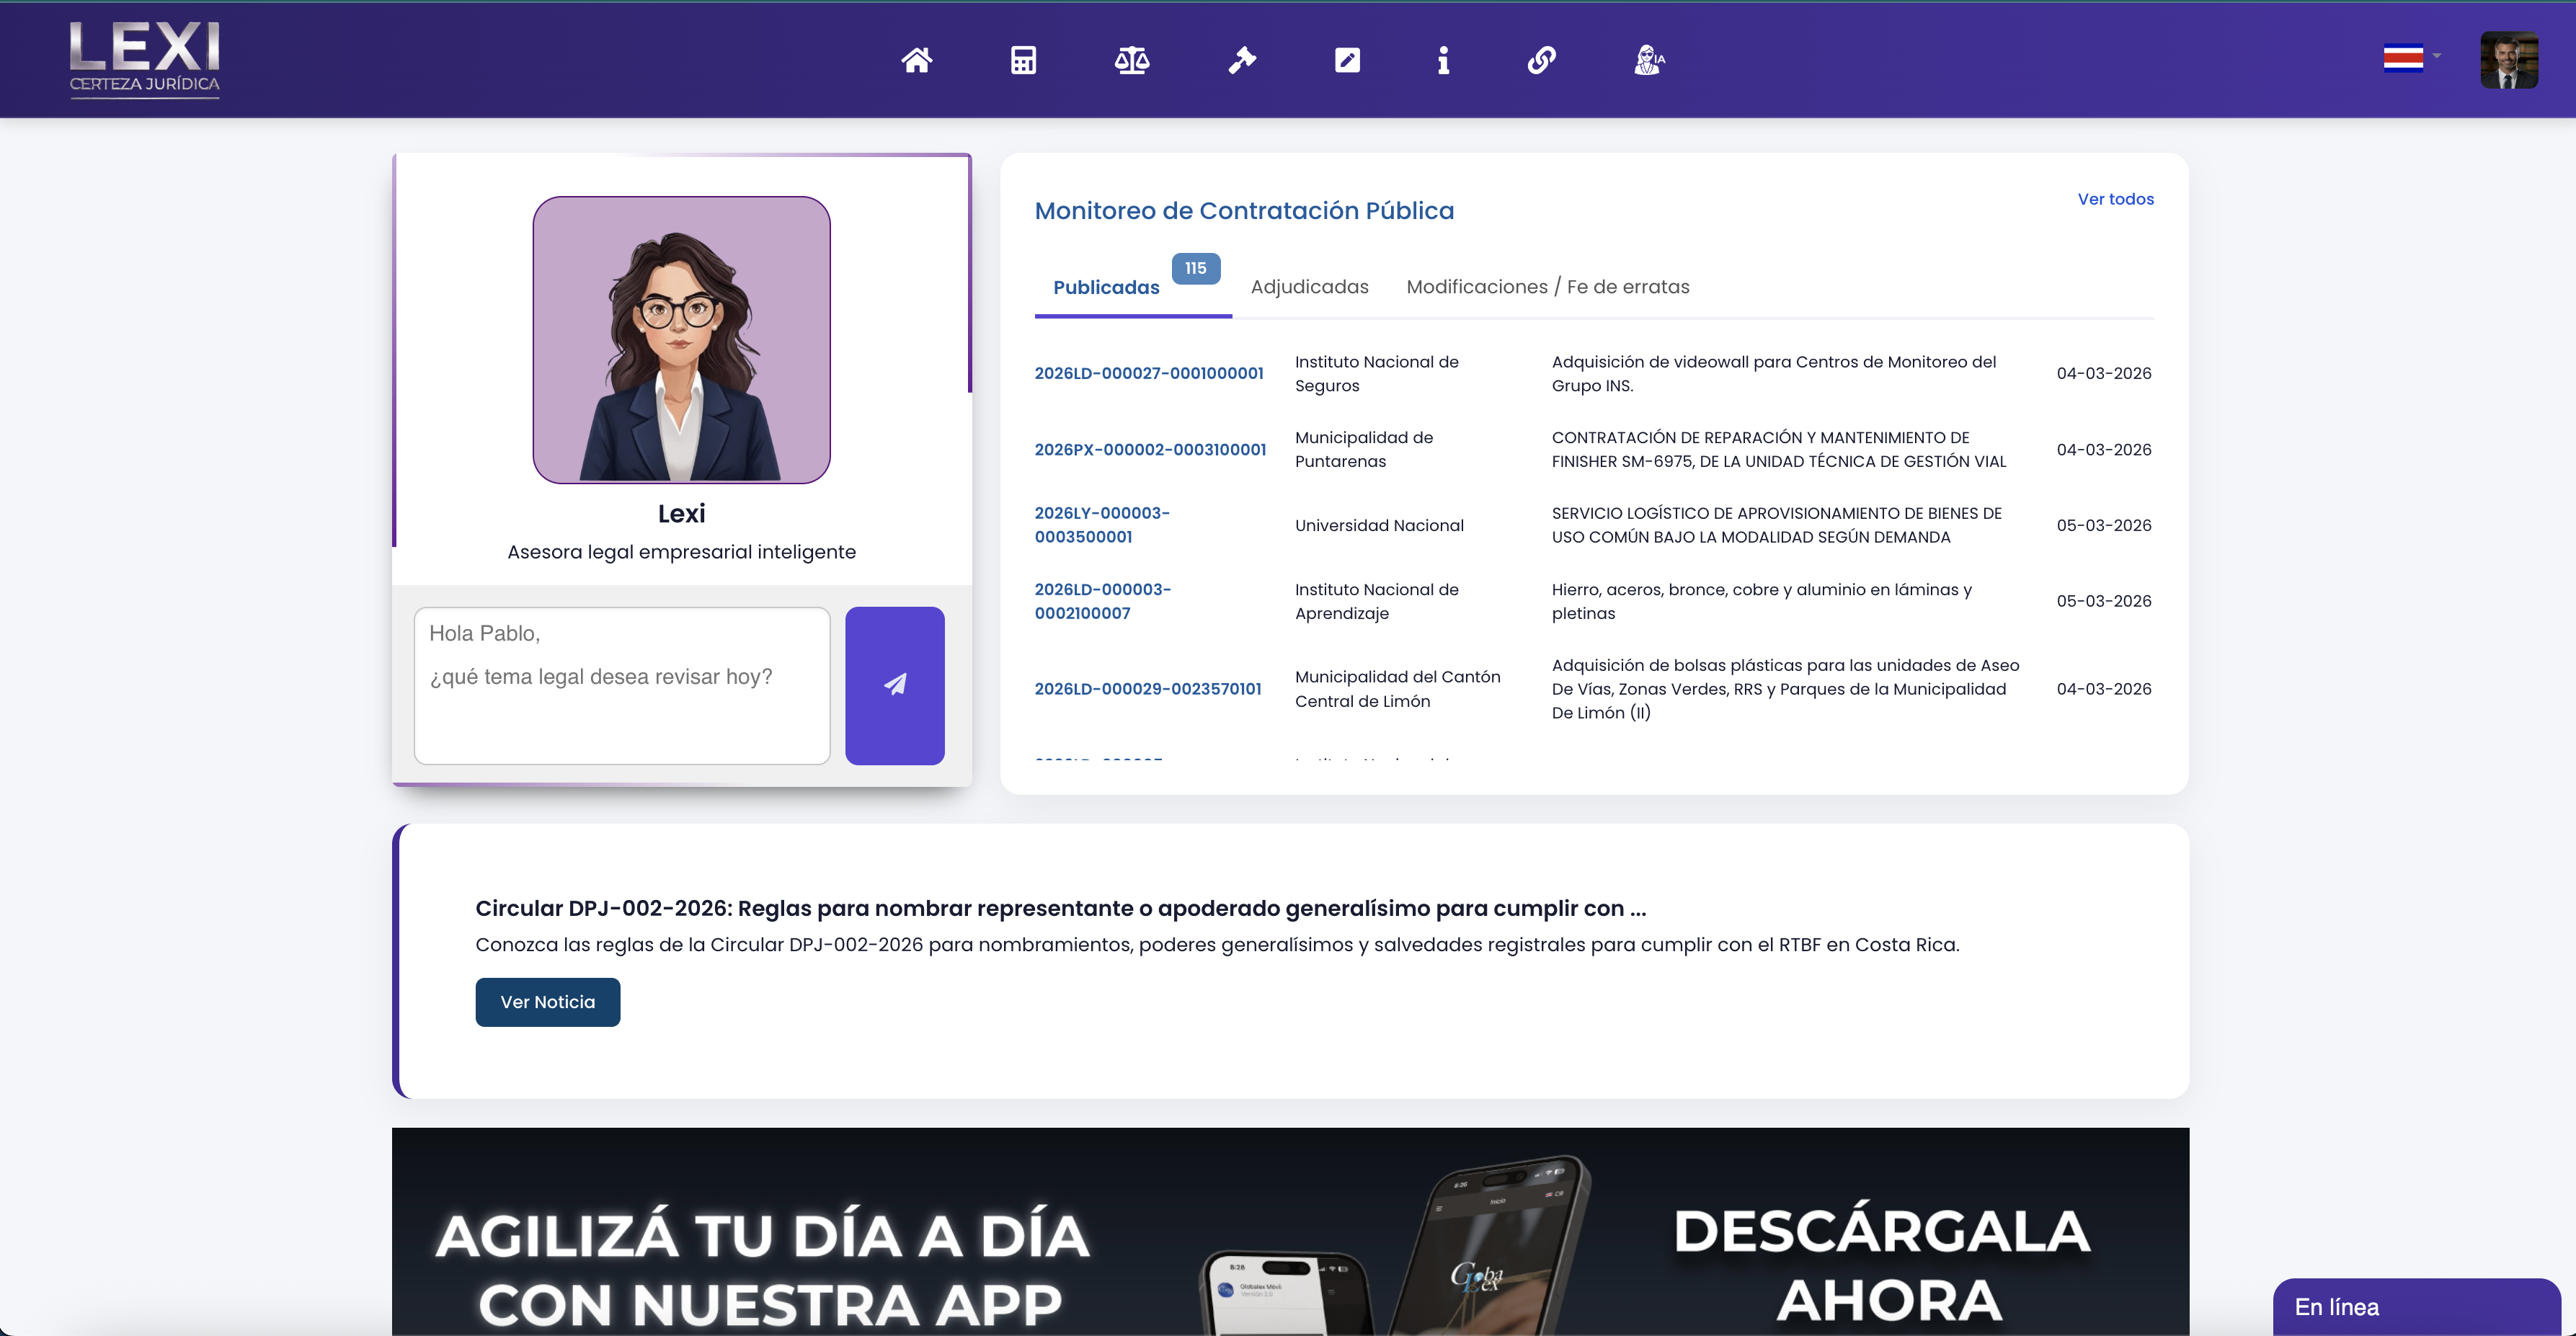This screenshot has height=1336, width=2576.
Task: Open tender 2026LD-000027-0001000001
Action: click(1148, 373)
